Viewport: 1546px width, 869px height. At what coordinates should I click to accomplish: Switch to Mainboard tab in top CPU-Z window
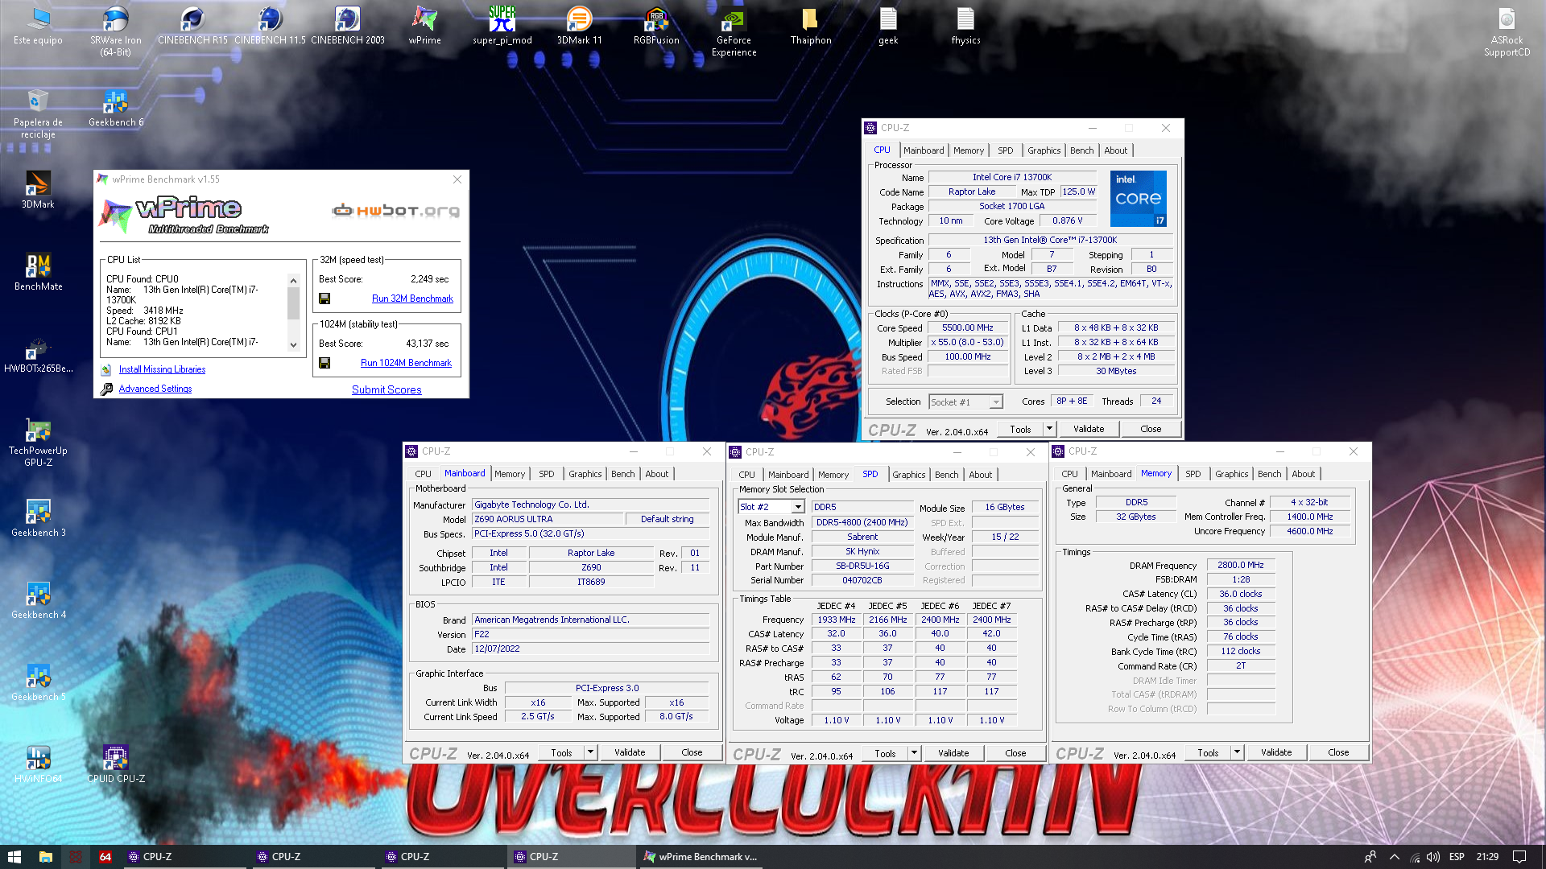tap(923, 150)
